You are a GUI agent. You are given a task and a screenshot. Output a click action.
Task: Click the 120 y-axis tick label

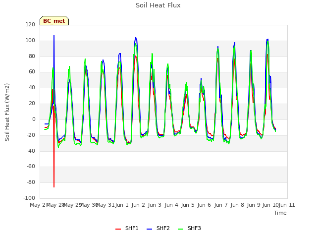click(30, 24)
